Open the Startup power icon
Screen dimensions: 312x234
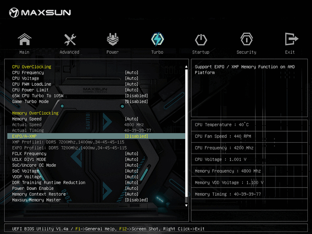click(201, 40)
